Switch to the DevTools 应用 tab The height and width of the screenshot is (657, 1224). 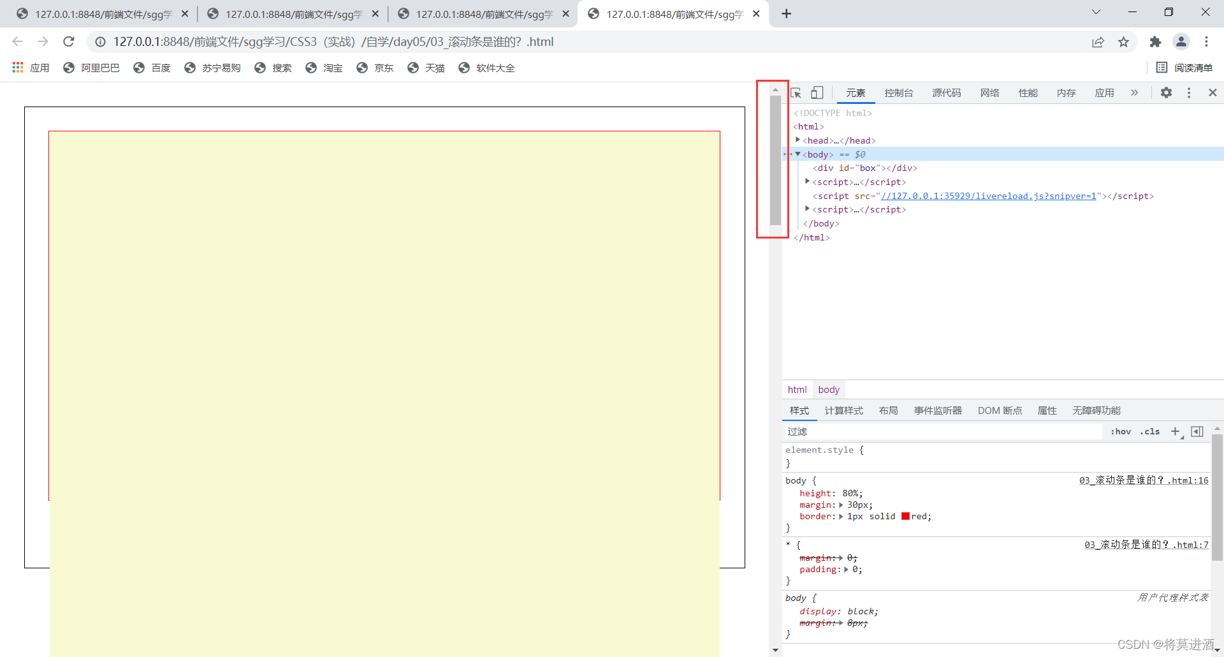click(1104, 93)
